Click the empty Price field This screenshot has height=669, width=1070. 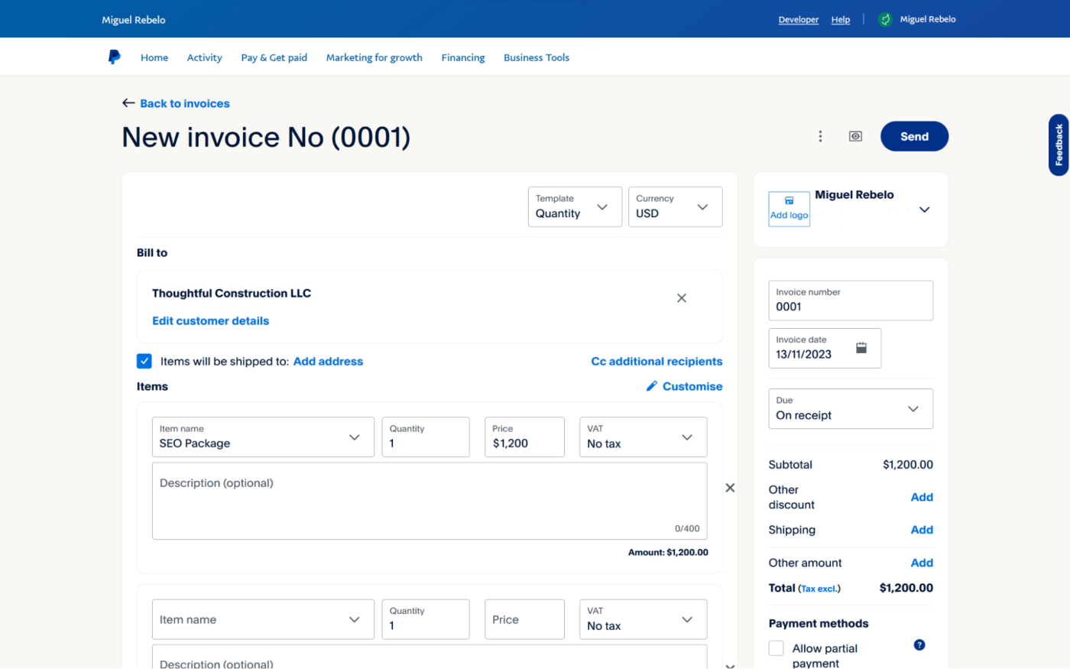tap(524, 619)
